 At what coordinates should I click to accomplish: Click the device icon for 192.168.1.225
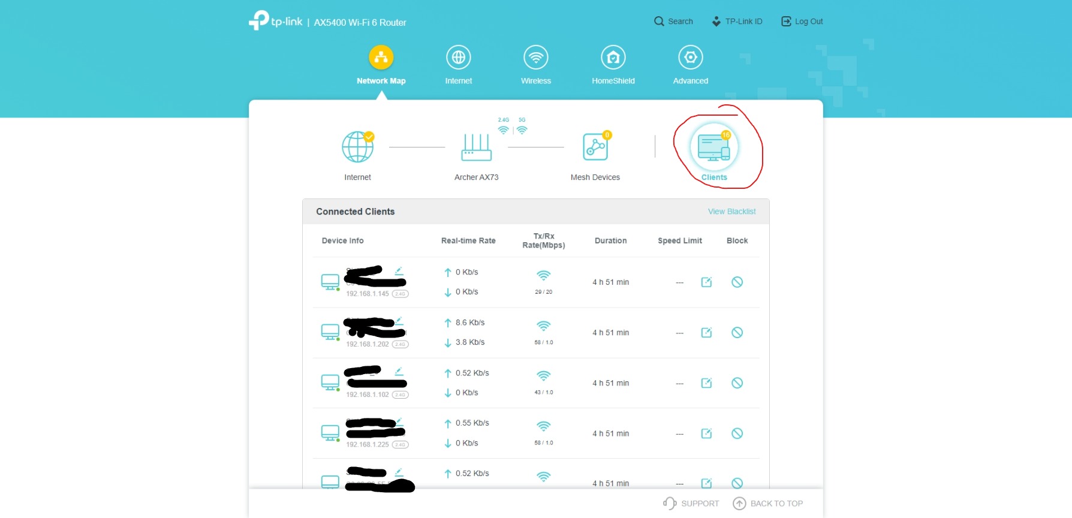[x=330, y=433]
